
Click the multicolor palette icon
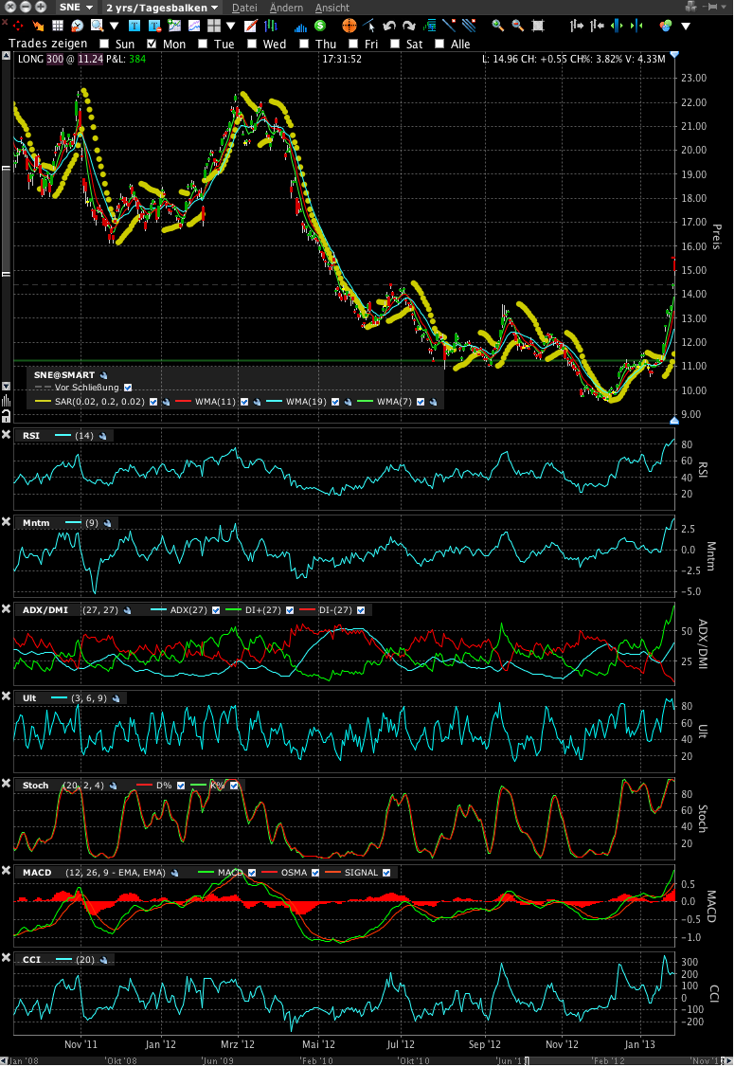665,26
